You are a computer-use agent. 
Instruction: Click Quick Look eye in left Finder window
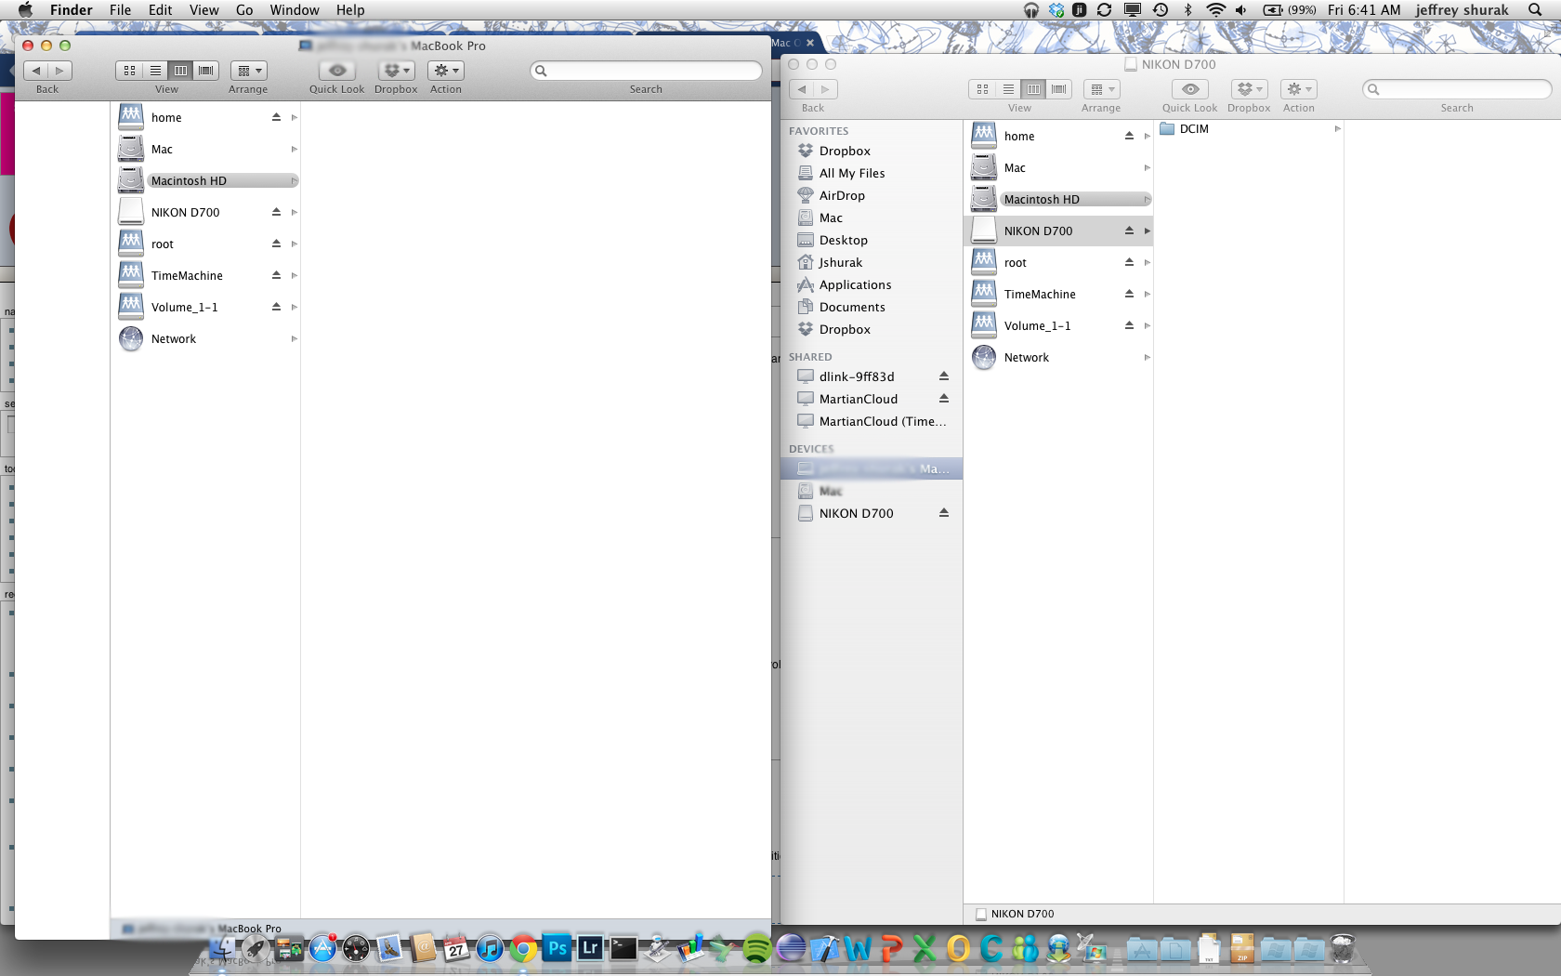tap(337, 71)
